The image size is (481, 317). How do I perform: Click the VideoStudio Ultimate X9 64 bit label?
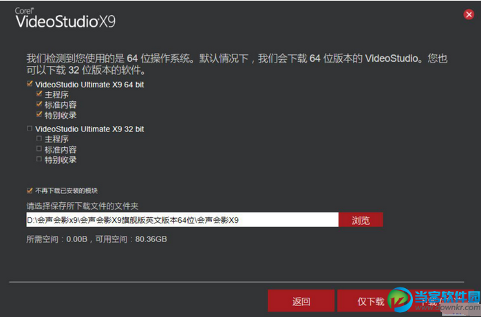tap(89, 85)
